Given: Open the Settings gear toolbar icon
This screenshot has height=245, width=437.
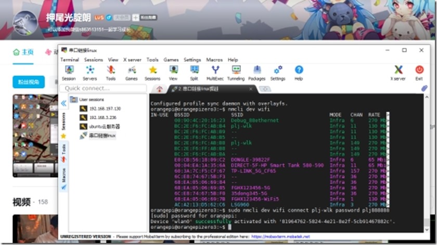Looking at the screenshot, I should pyautogui.click(x=278, y=73).
